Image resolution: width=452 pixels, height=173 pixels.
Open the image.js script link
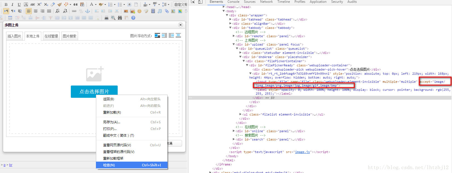302,152
